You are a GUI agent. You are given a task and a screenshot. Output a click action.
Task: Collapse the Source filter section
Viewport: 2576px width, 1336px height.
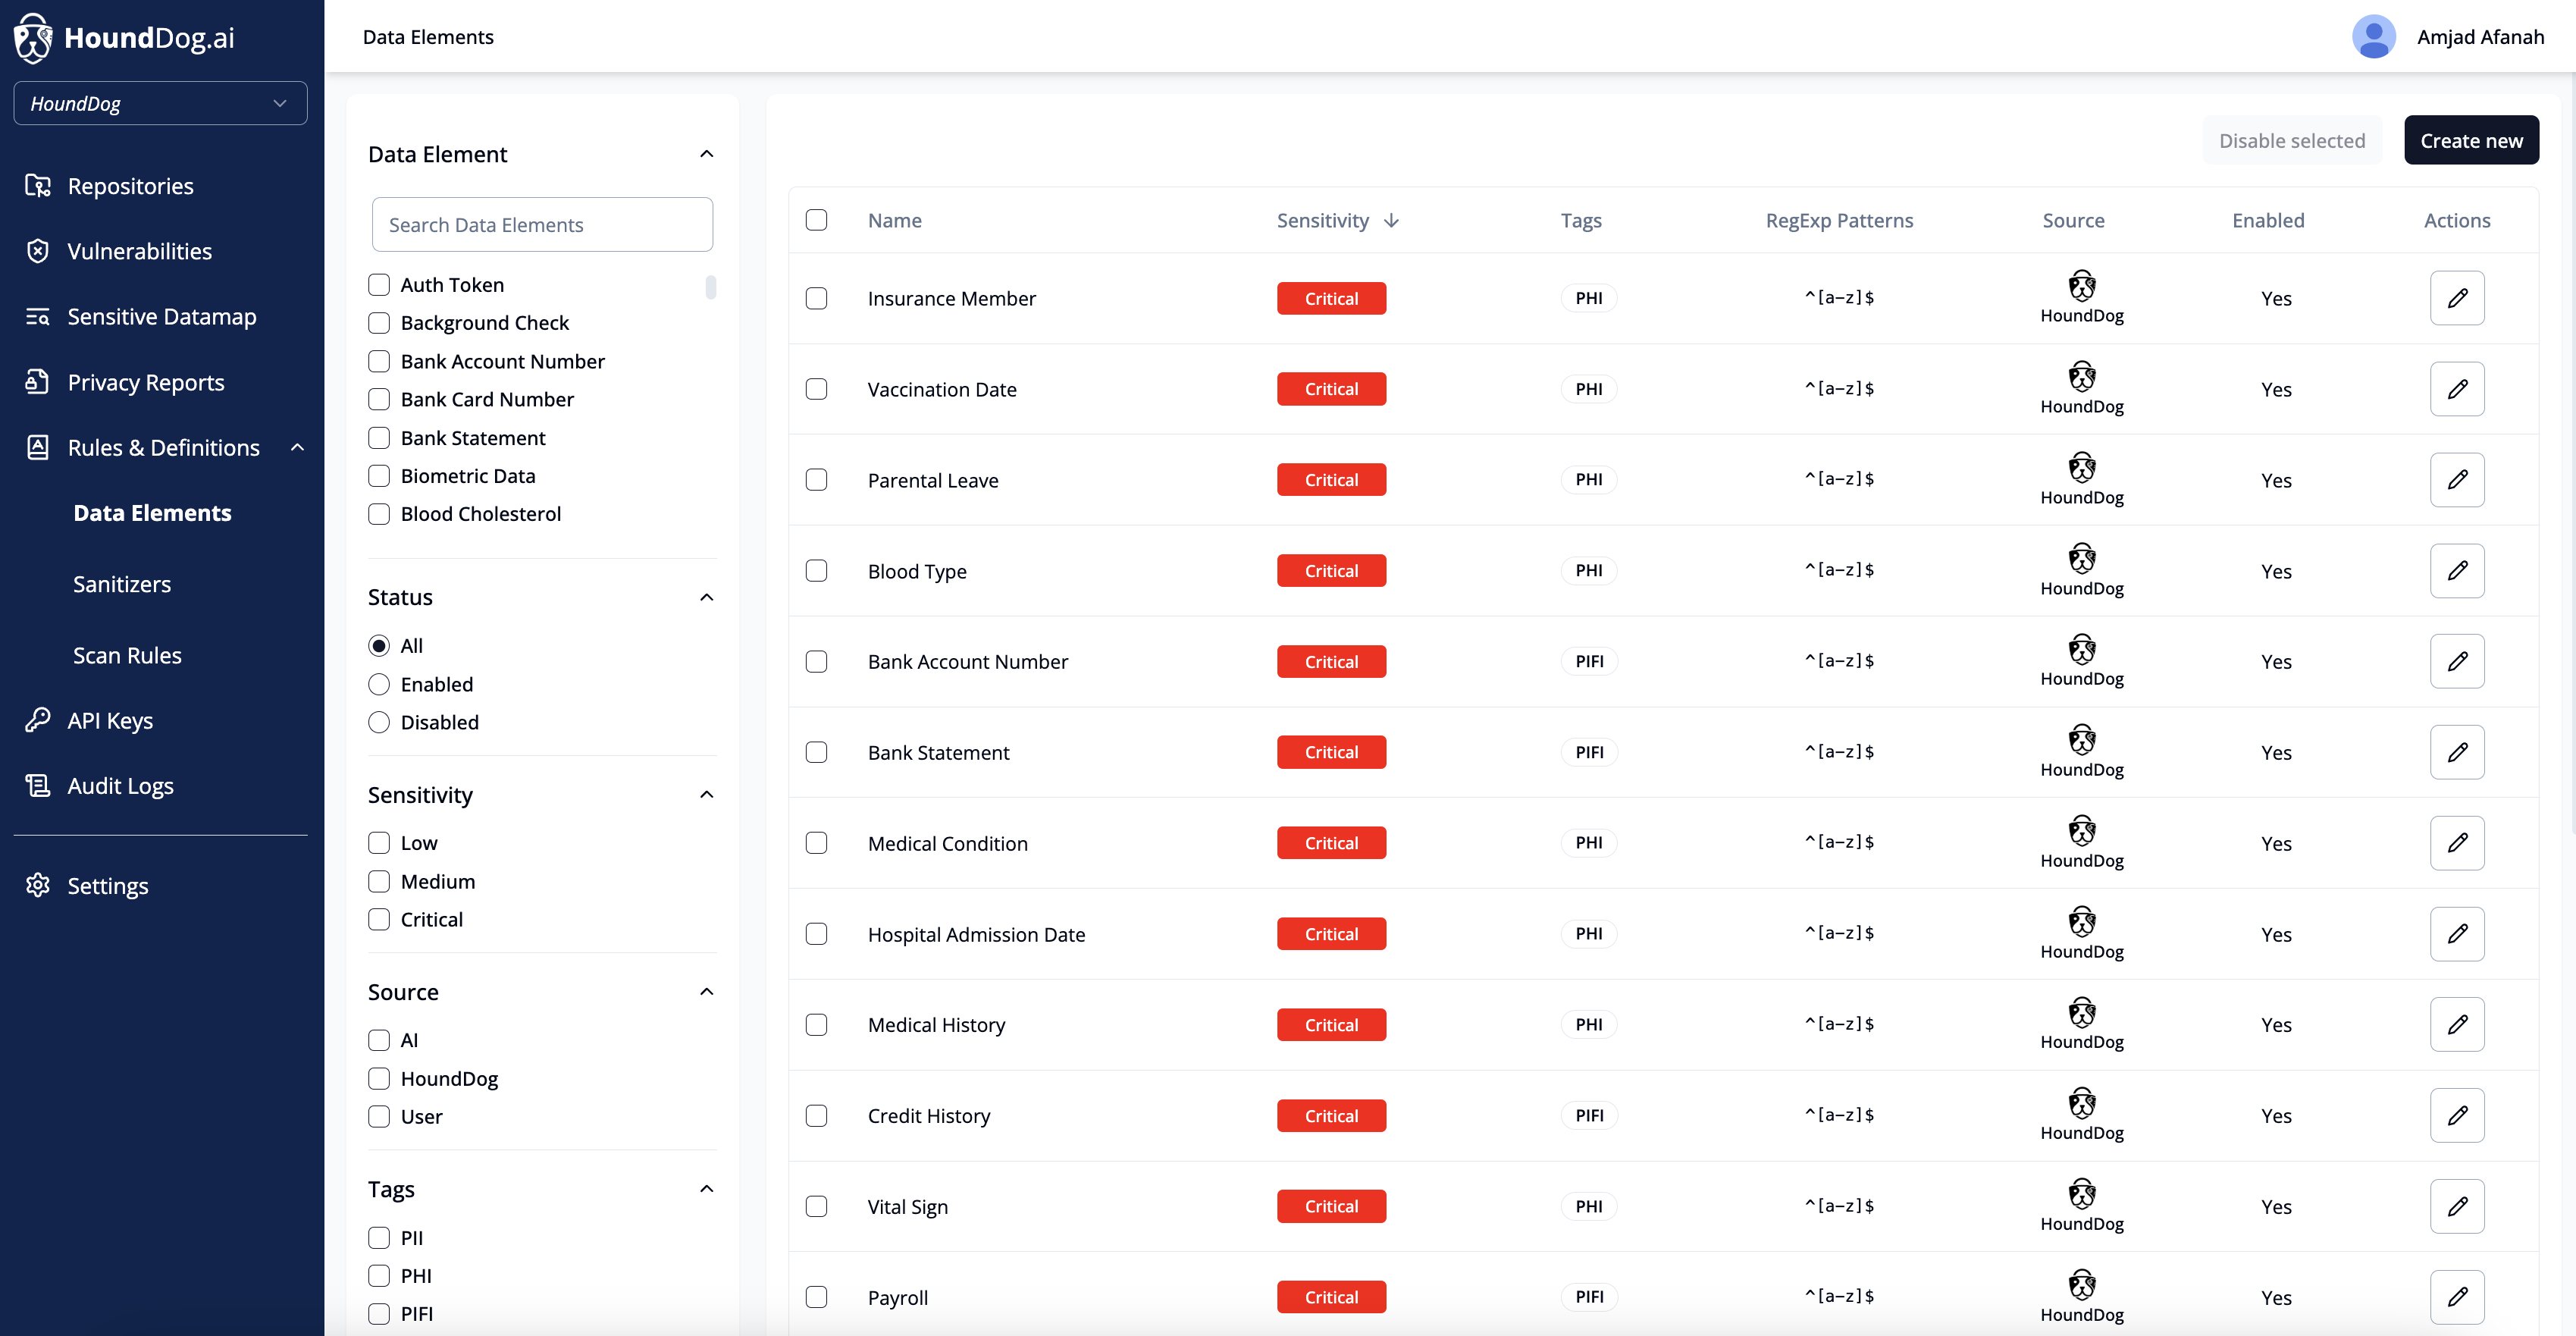(x=706, y=992)
